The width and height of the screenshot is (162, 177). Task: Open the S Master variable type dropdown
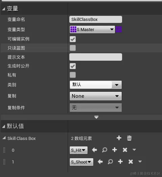(x=92, y=29)
